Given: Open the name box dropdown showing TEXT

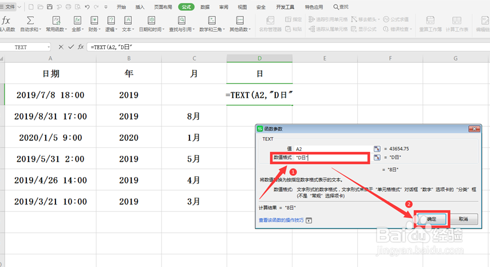Looking at the screenshot, I should [49, 47].
